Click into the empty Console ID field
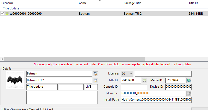This screenshot has height=110, width=208. point(134,87)
